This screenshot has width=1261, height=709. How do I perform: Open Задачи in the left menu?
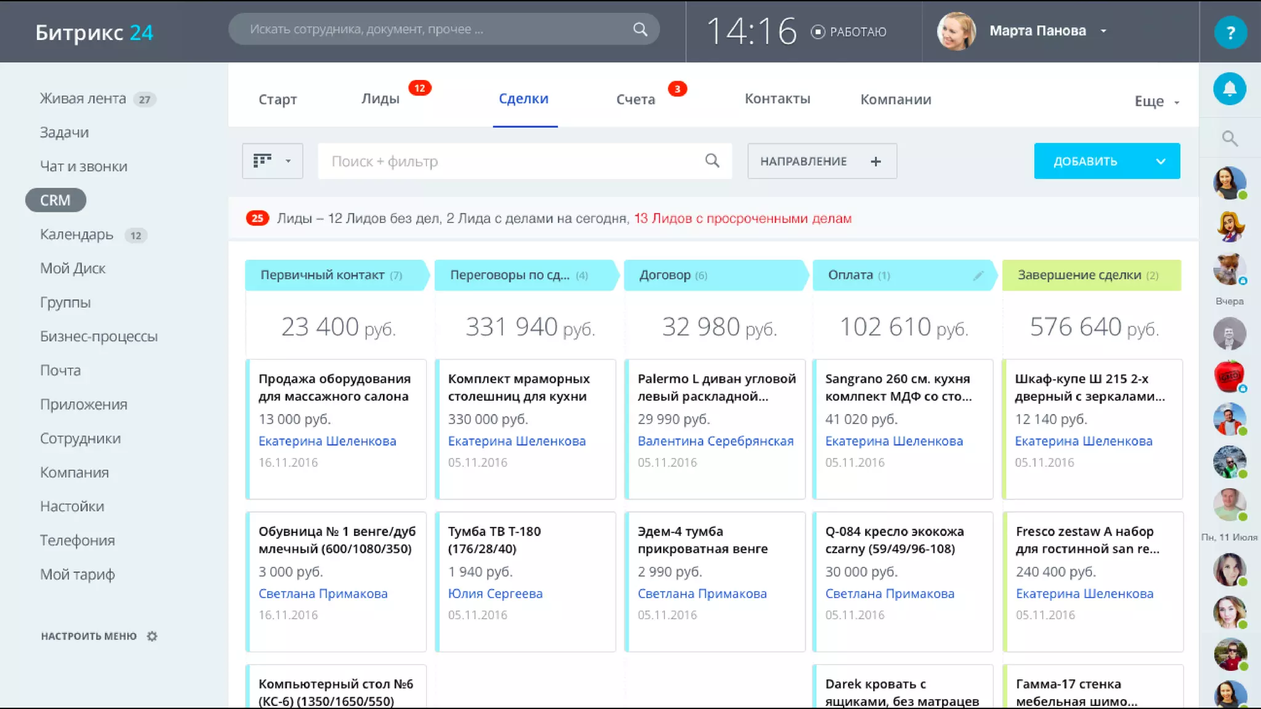coord(64,133)
